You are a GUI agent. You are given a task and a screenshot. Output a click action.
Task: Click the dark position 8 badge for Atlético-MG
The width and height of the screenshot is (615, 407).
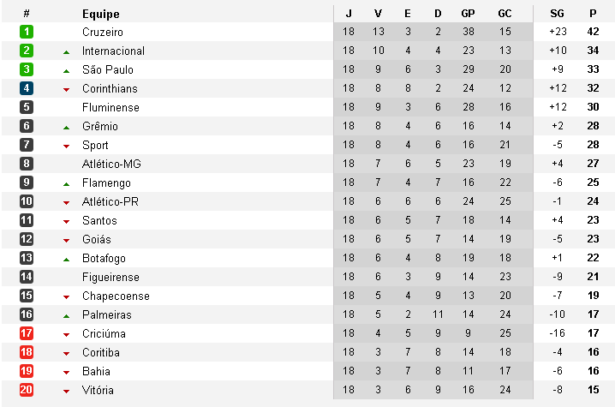click(27, 164)
